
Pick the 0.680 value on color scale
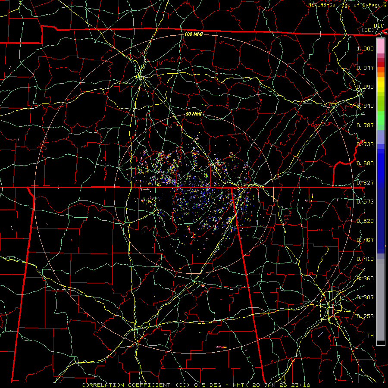pos(365,163)
